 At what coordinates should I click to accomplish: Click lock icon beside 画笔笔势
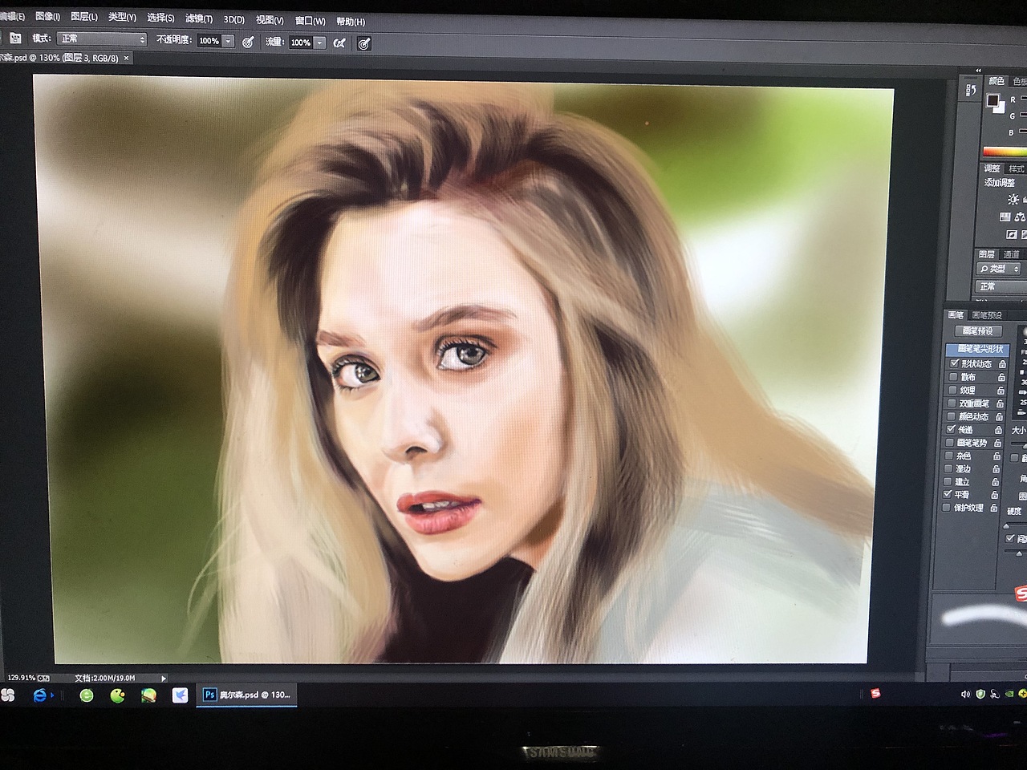point(997,443)
